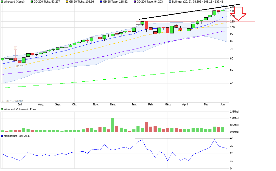This screenshot has height=171, width=276.
Task: Click the 50 price axis label
Action: (x=232, y=70)
